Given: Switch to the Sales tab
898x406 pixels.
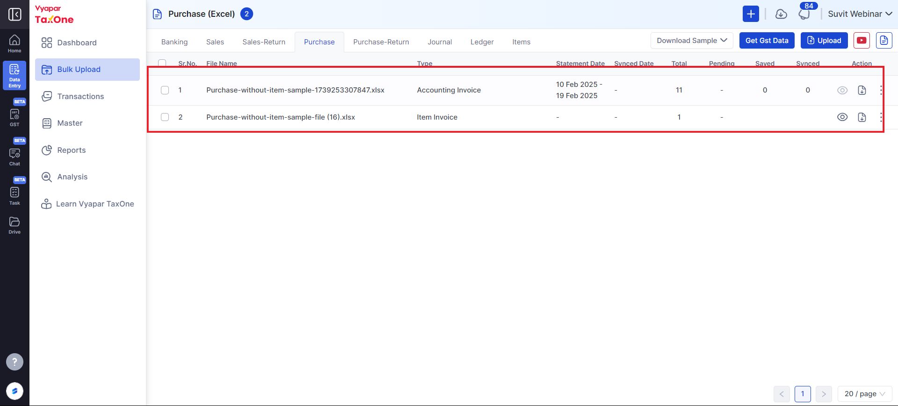Looking at the screenshot, I should (x=215, y=42).
